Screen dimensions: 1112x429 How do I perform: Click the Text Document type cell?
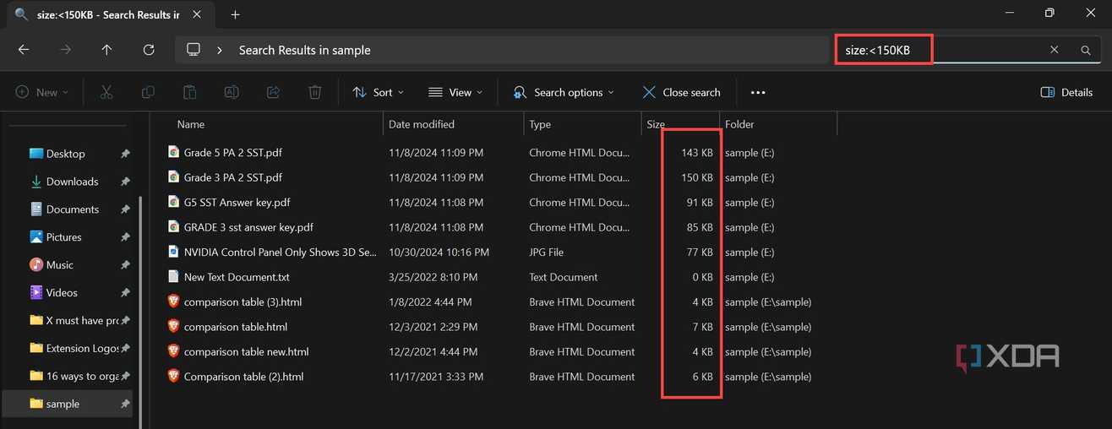point(563,277)
